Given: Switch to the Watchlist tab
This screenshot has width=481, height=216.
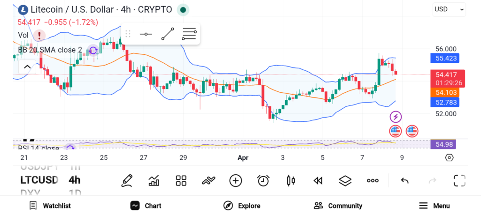Looking at the screenshot, I should point(50,206).
